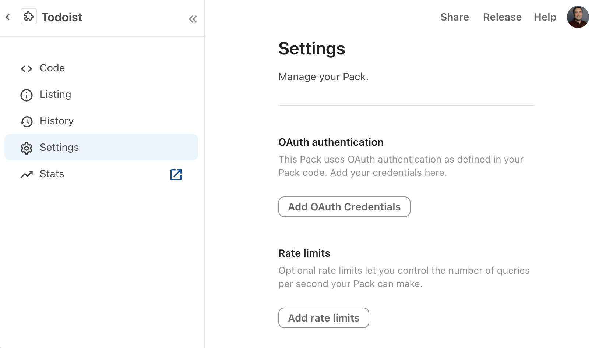Screen dimensions: 606x348
Task: Go back using the left chevron arrow
Action: 8,17
